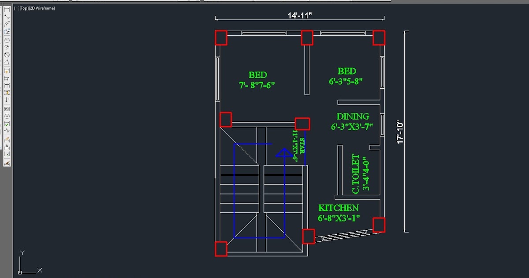529x278 pixels.
Task: Select the Linear Dimension tool
Action: [x=6, y=9]
